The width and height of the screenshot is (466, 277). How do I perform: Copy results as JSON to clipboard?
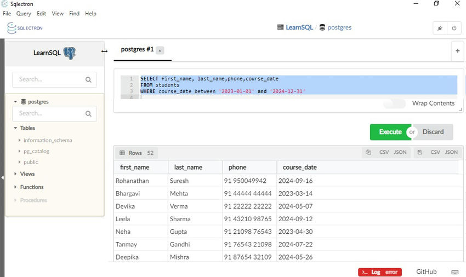coord(400,152)
